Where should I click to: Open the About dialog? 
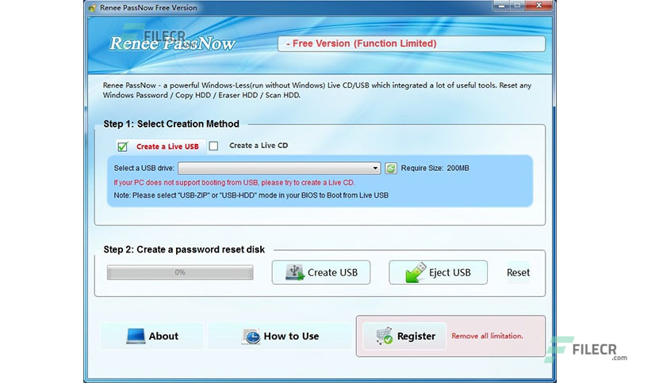coord(152,336)
